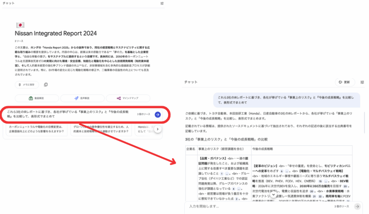Open the 動画解説 video overview

pos(37,98)
